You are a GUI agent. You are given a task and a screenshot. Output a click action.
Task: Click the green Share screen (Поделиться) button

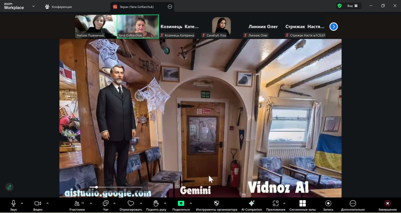point(181,203)
